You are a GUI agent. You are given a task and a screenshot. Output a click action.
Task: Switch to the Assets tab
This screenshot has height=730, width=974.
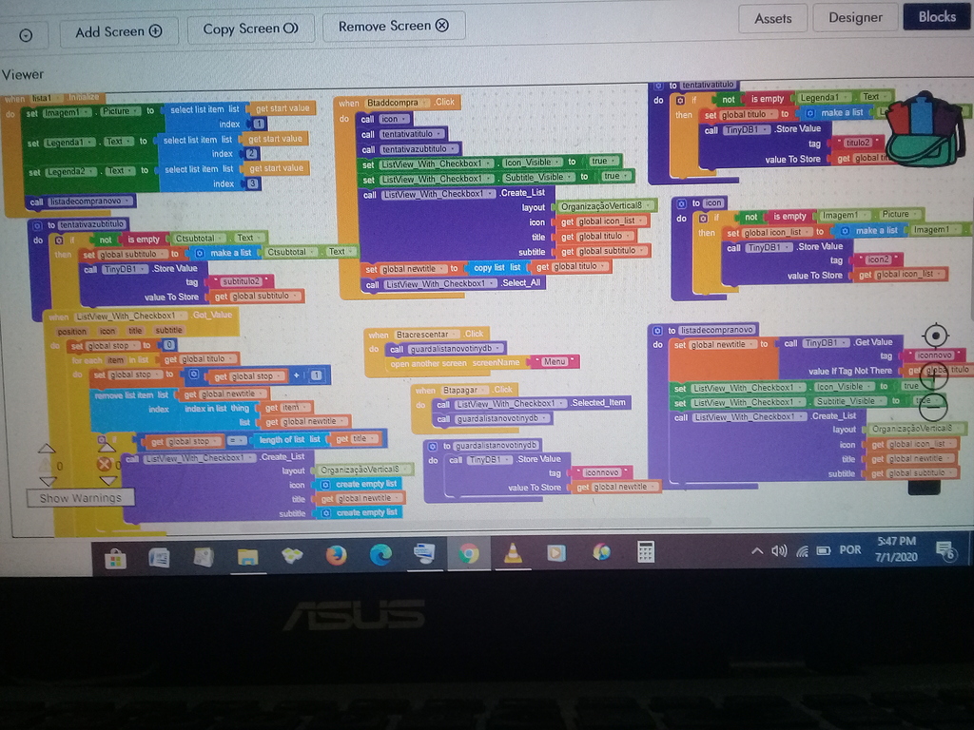(773, 18)
